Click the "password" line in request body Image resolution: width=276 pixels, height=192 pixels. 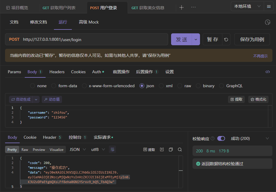[x=47, y=117]
